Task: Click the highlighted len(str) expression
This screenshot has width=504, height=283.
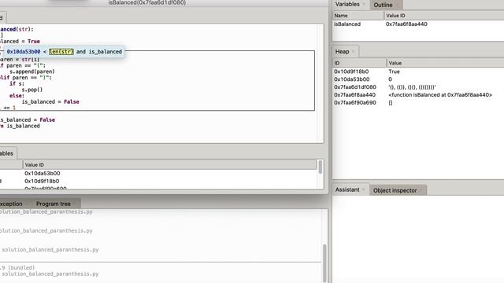Action: point(61,52)
